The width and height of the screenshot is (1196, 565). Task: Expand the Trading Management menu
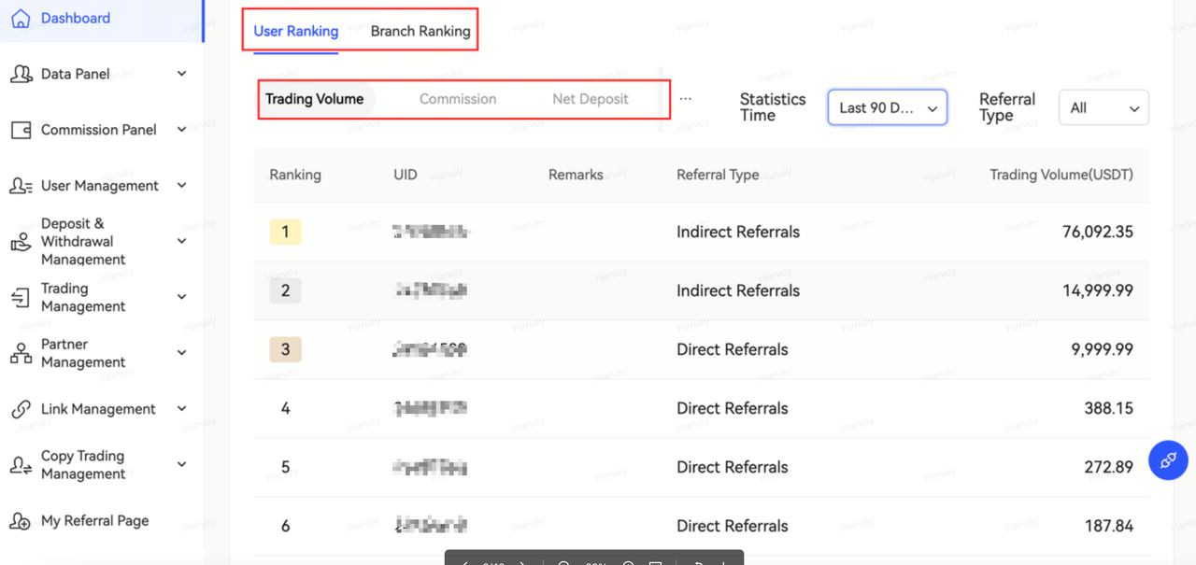tap(182, 297)
